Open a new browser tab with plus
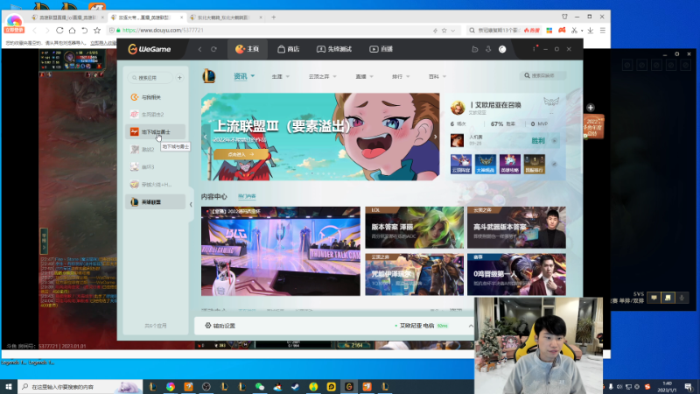The height and width of the screenshot is (394, 700). tap(273, 17)
